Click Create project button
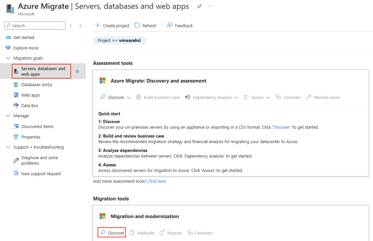The image size is (373, 241). [112, 26]
